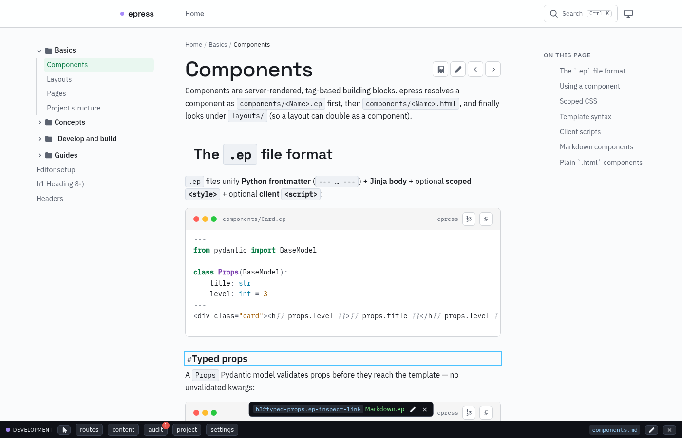
Task: Open Editor setup page
Action: pyautogui.click(x=56, y=170)
